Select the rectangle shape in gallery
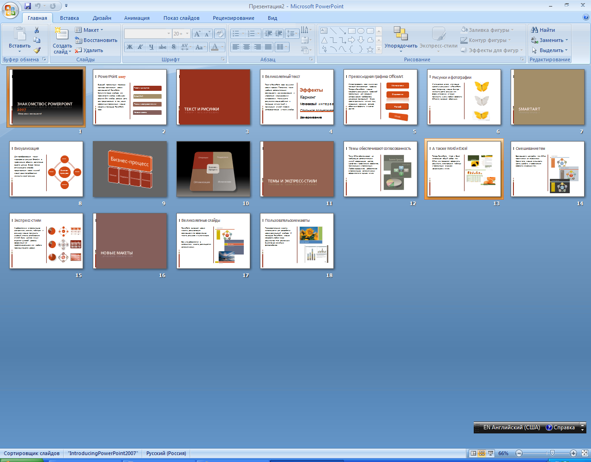This screenshot has height=462, width=591. [351, 31]
